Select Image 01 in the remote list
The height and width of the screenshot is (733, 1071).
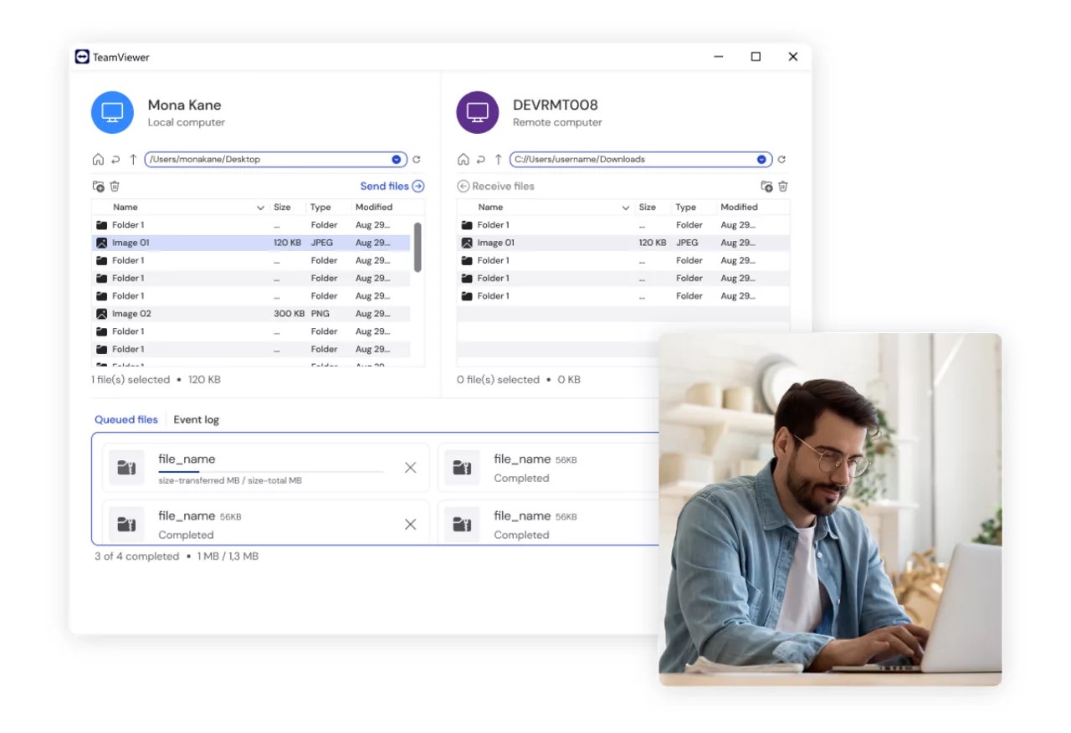click(623, 243)
